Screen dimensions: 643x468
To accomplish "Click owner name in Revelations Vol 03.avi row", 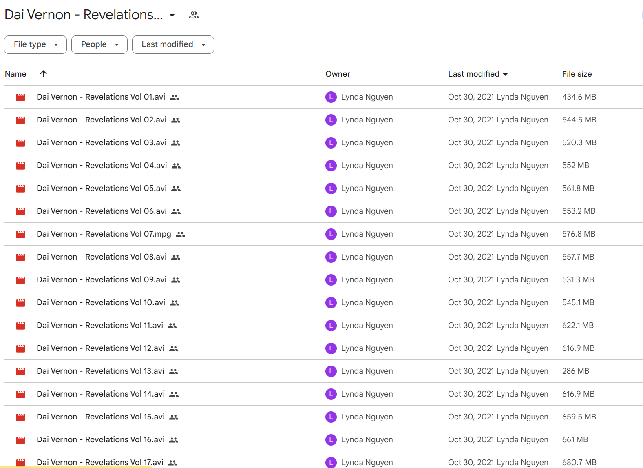I will [367, 143].
